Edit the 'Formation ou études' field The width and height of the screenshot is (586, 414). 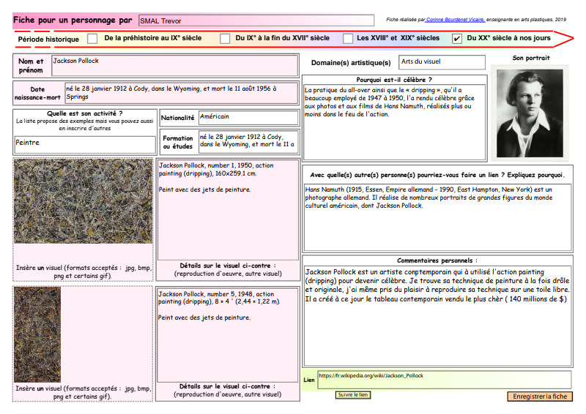click(x=248, y=142)
